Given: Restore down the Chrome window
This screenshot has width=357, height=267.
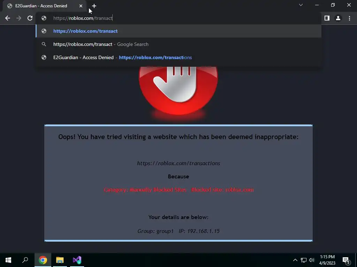Looking at the screenshot, I should (333, 5).
